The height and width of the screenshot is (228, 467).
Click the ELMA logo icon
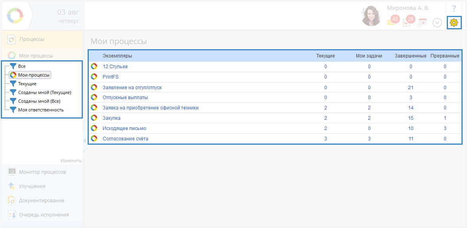(x=15, y=15)
